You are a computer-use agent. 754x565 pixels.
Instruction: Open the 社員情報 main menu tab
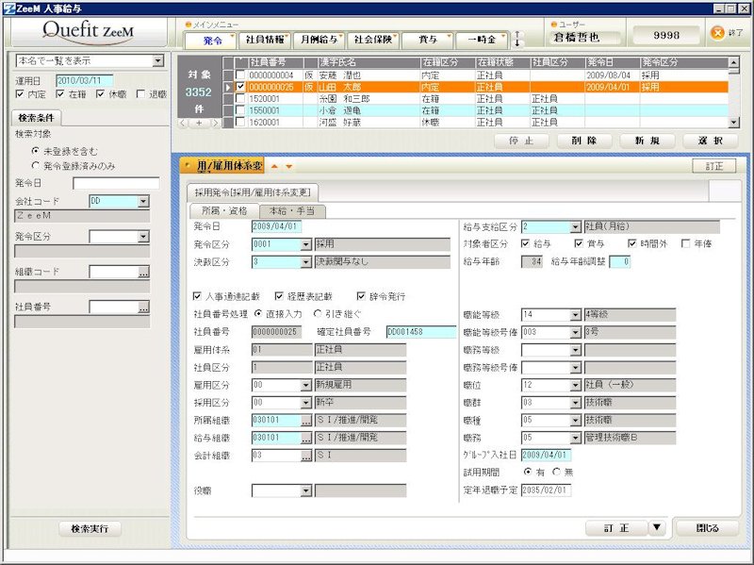[x=264, y=40]
